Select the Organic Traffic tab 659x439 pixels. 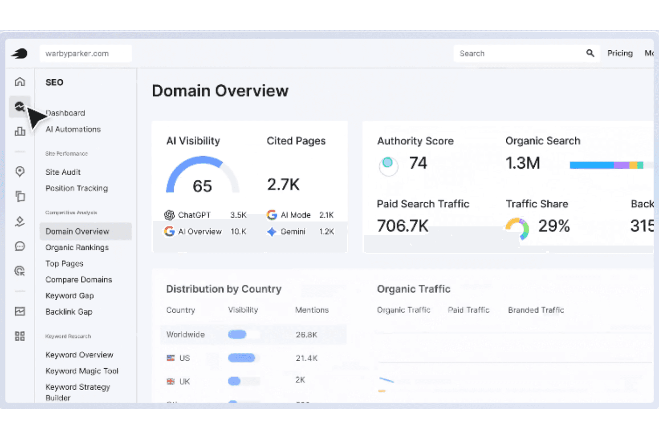[x=403, y=310]
